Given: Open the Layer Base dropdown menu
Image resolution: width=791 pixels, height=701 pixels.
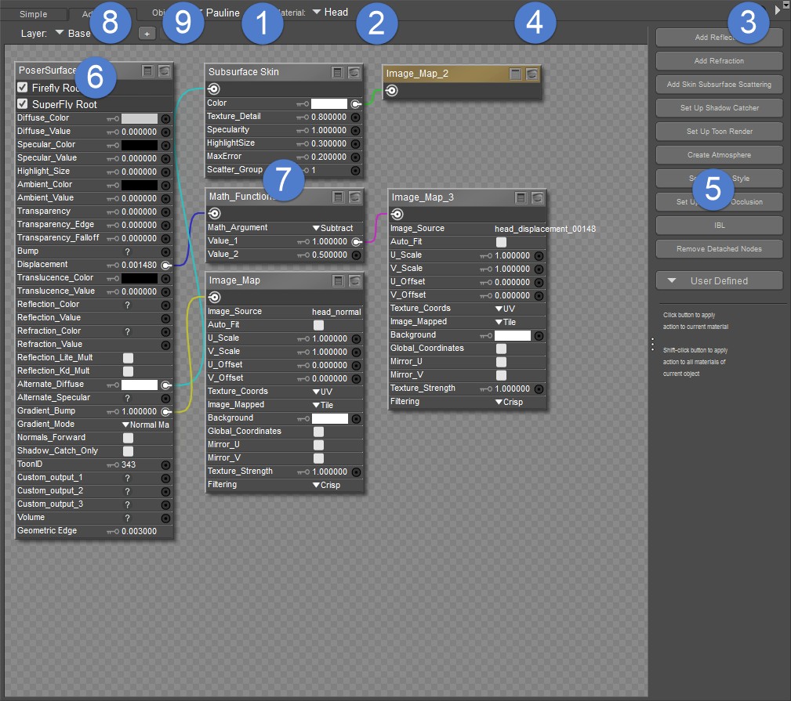Looking at the screenshot, I should pyautogui.click(x=73, y=34).
